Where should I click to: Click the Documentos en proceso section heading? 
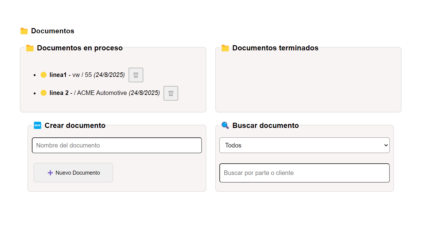pyautogui.click(x=80, y=48)
